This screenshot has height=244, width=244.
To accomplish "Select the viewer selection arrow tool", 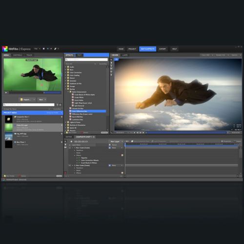I will point(111,60).
